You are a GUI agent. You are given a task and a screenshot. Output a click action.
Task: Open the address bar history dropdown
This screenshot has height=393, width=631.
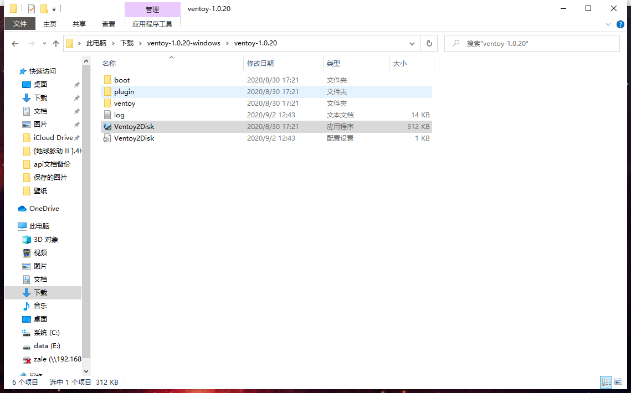(412, 43)
